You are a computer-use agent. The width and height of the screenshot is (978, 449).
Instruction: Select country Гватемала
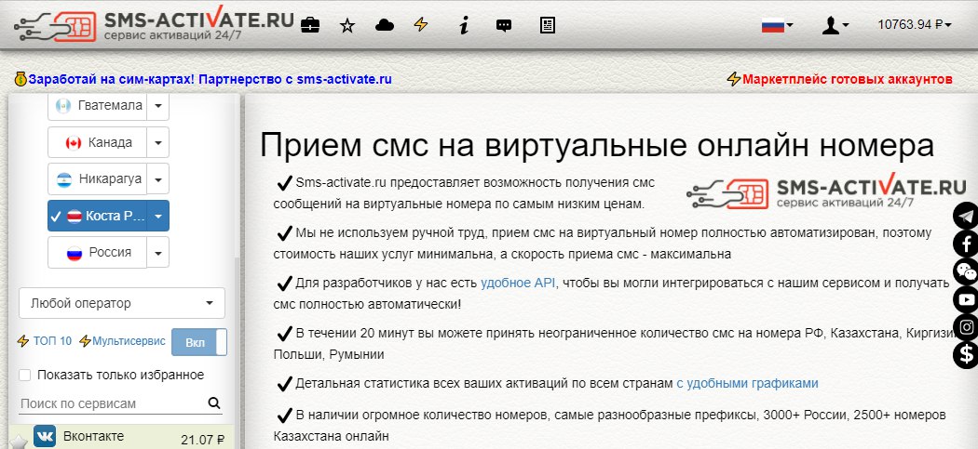coord(97,106)
